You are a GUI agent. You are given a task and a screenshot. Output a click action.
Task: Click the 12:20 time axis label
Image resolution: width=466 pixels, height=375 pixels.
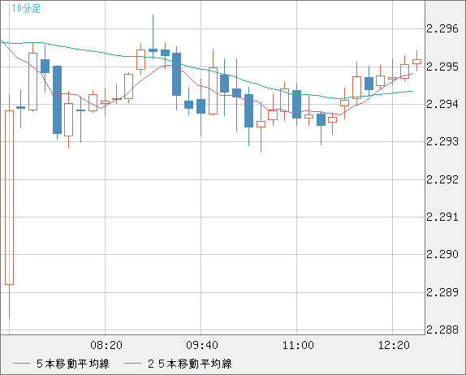394,345
